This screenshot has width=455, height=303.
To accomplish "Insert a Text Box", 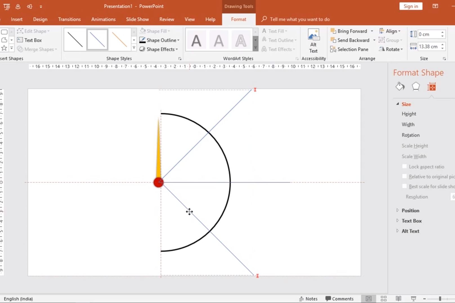I will (30, 40).
